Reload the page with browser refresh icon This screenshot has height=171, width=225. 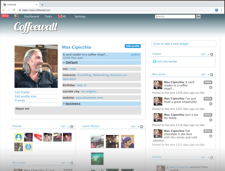(x=14, y=10)
